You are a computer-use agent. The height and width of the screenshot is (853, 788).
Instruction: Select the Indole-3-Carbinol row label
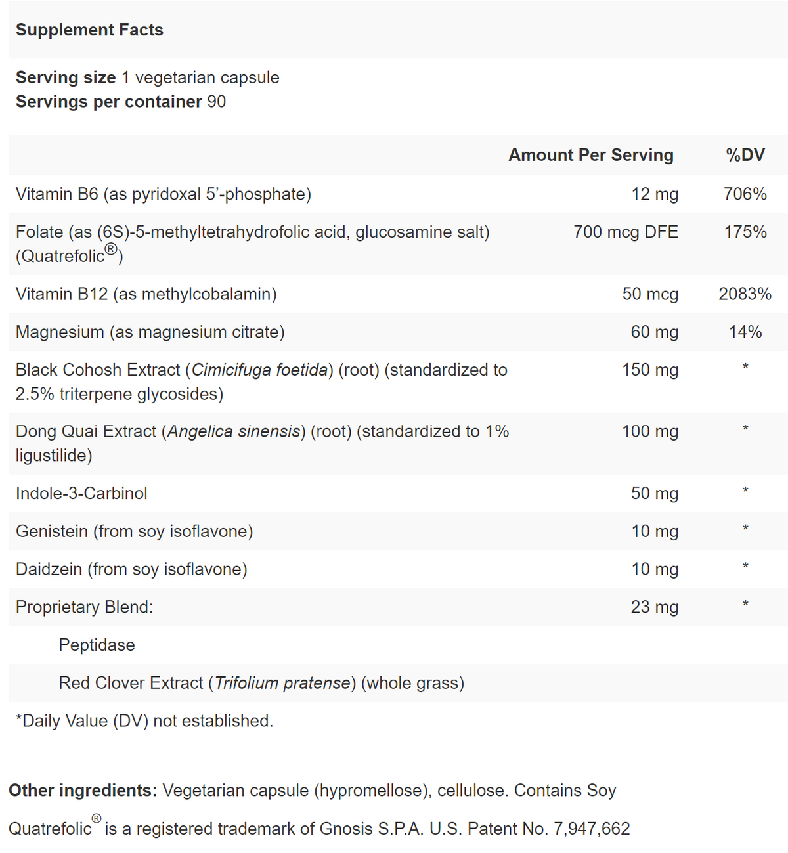tap(82, 494)
